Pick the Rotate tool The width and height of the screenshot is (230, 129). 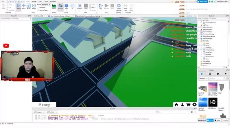pos(34,7)
